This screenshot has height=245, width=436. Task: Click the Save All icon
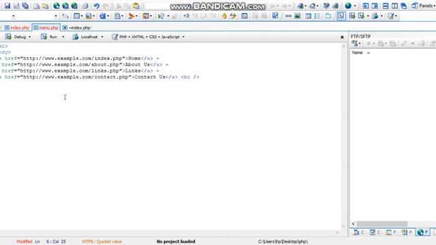[25, 6]
